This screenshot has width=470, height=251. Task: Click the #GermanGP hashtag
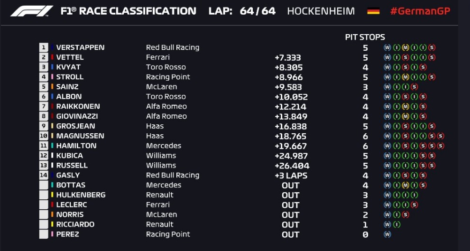[x=420, y=11]
